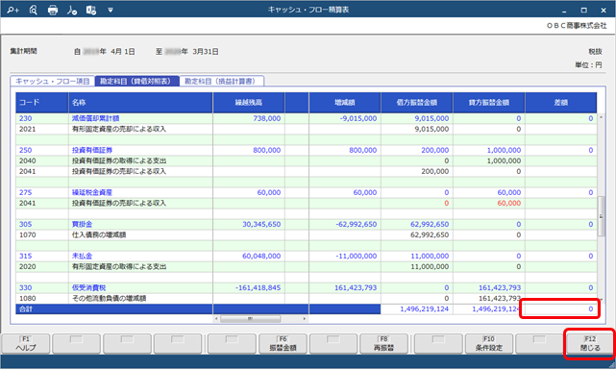Click the 増減額 value -9,015,000

coord(358,118)
